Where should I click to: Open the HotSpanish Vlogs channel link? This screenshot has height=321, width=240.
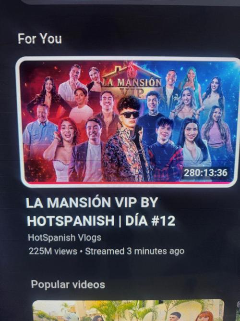(x=64, y=238)
